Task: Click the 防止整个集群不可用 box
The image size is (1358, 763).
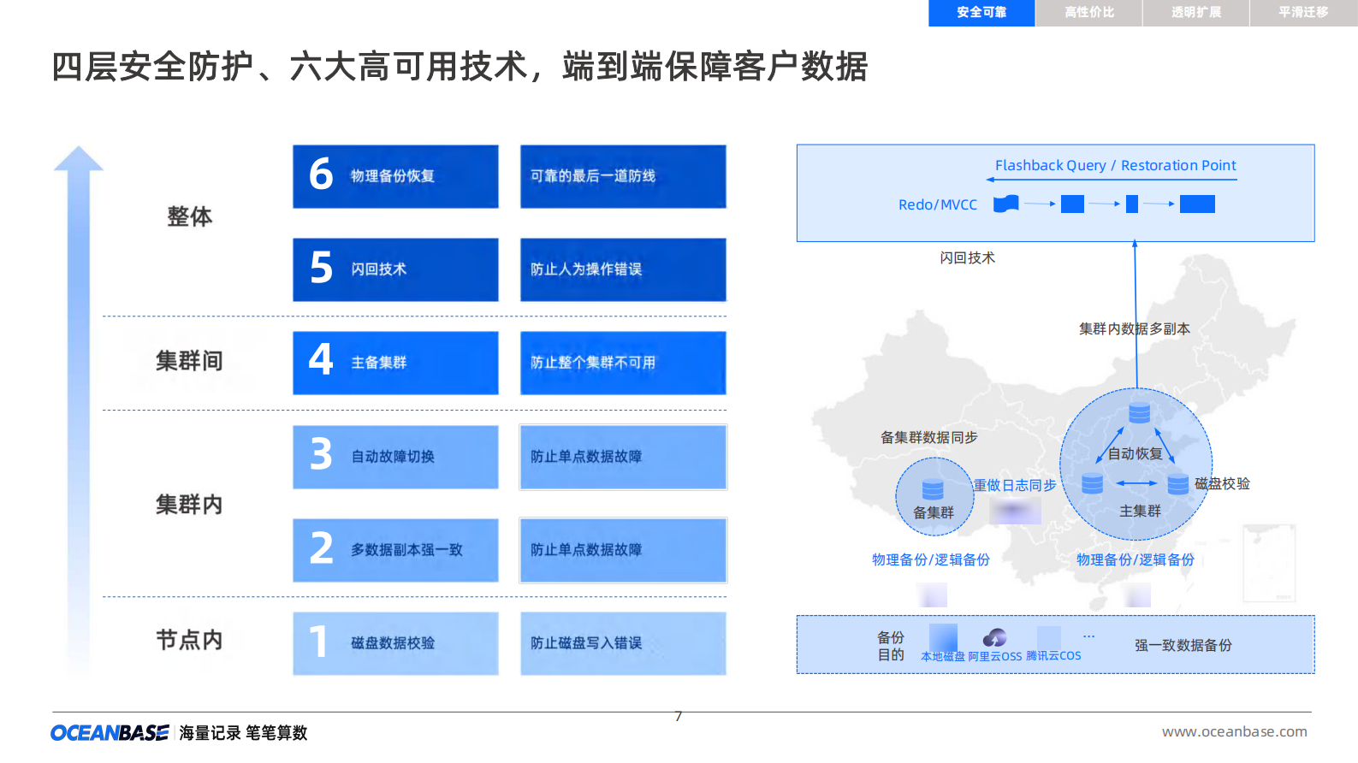Action: 623,363
